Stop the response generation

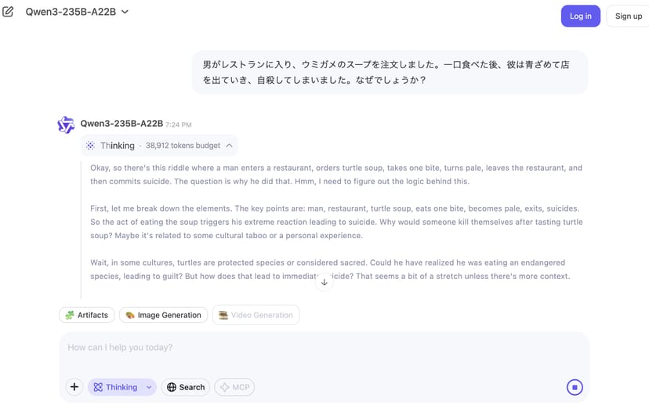575,387
